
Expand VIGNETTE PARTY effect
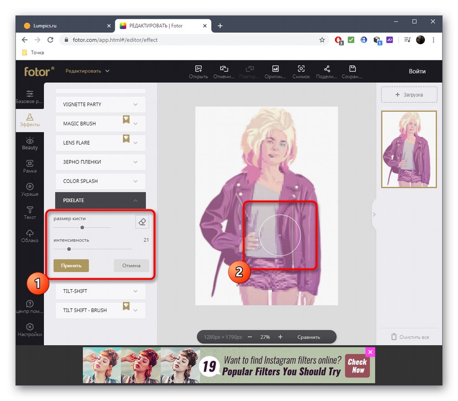pyautogui.click(x=100, y=104)
